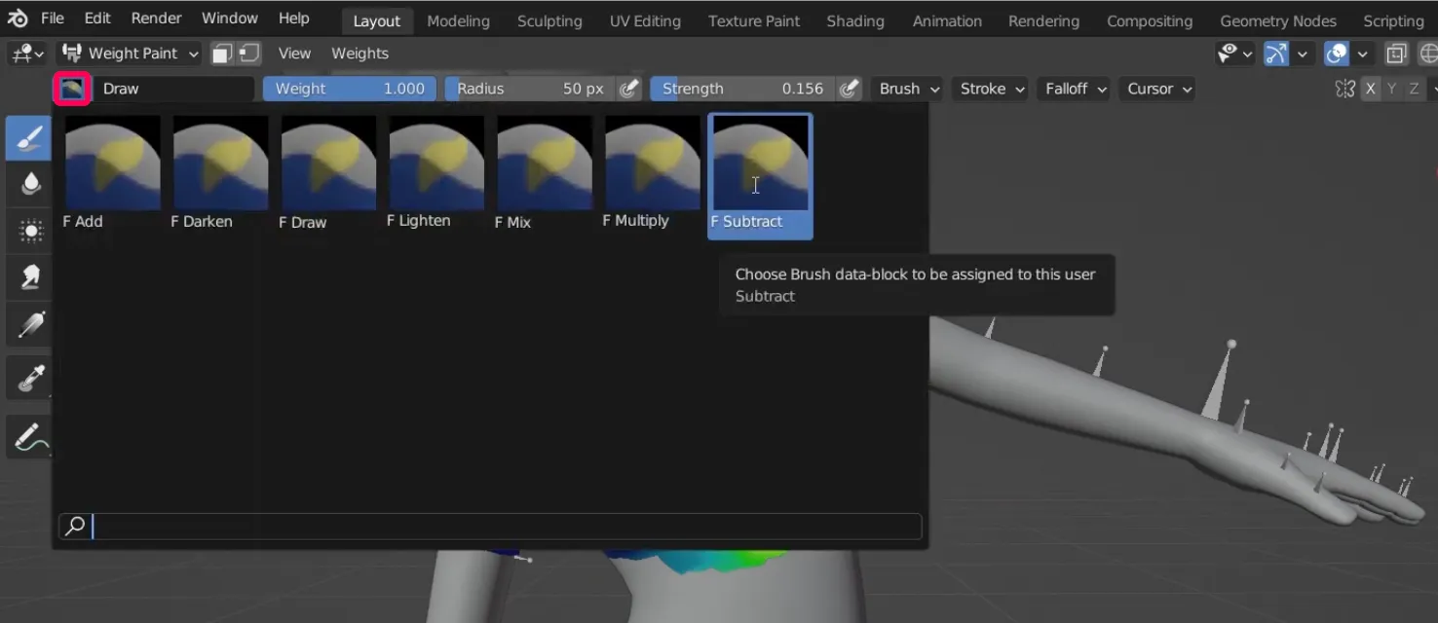Switch to the Animation workspace tab
Image resolution: width=1438 pixels, height=623 pixels.
pyautogui.click(x=947, y=21)
